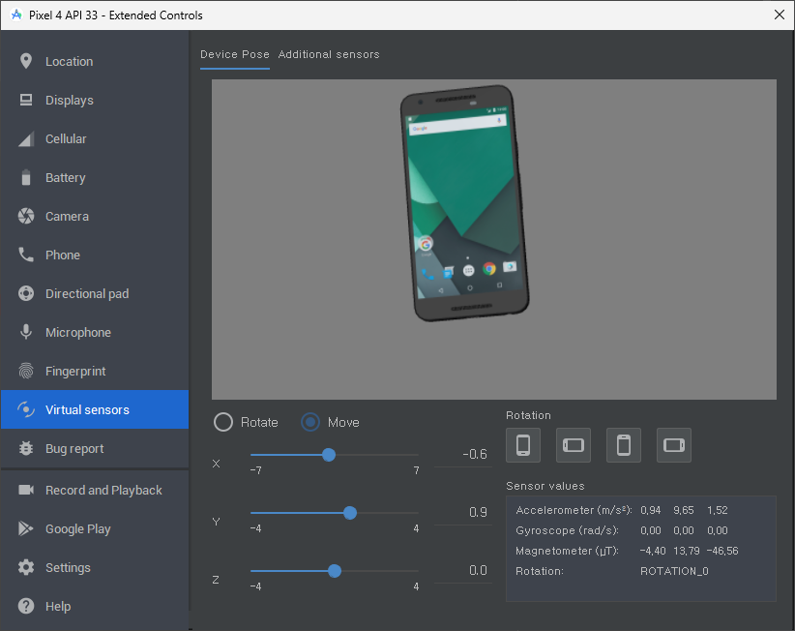Screen dimensions: 795x631
Task: Switch to Additional sensors tab
Action: point(329,54)
